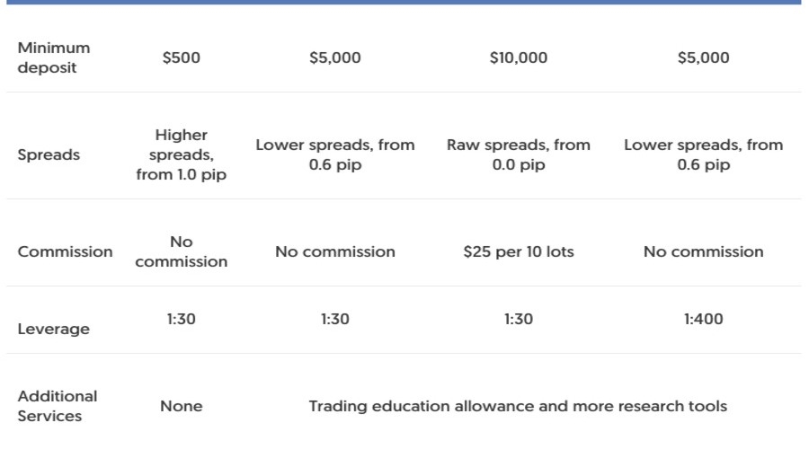Click the Additional Services row label
Screen dimensions: 809x449
click(58, 406)
